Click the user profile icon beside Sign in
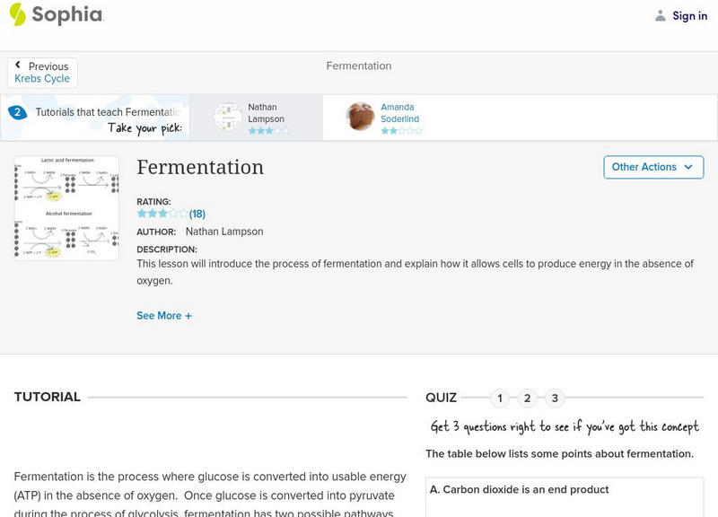 point(661,15)
